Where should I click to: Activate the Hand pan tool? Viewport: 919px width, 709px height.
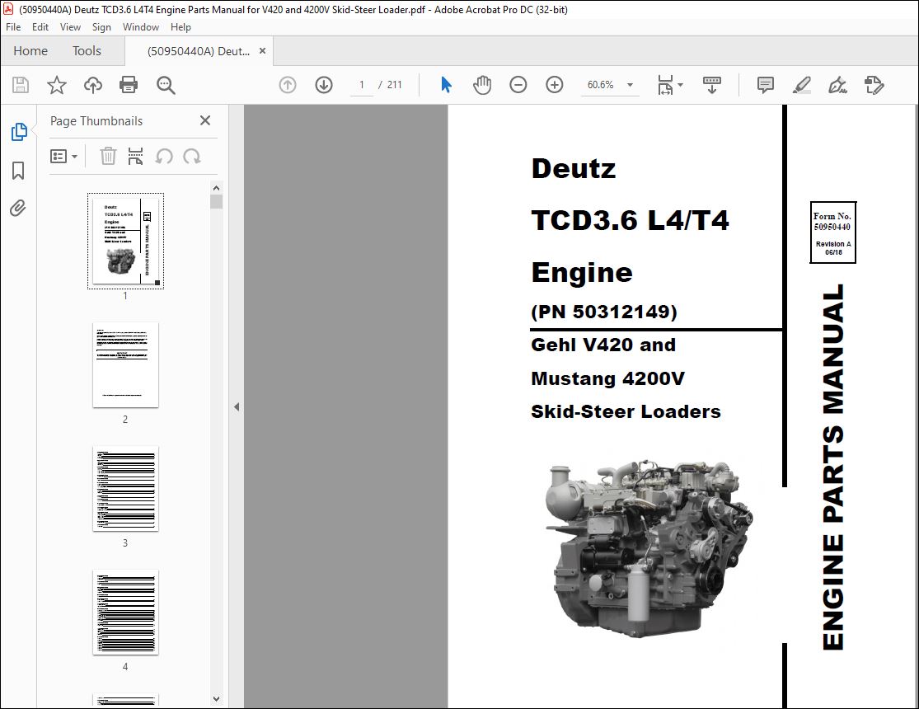(x=482, y=85)
